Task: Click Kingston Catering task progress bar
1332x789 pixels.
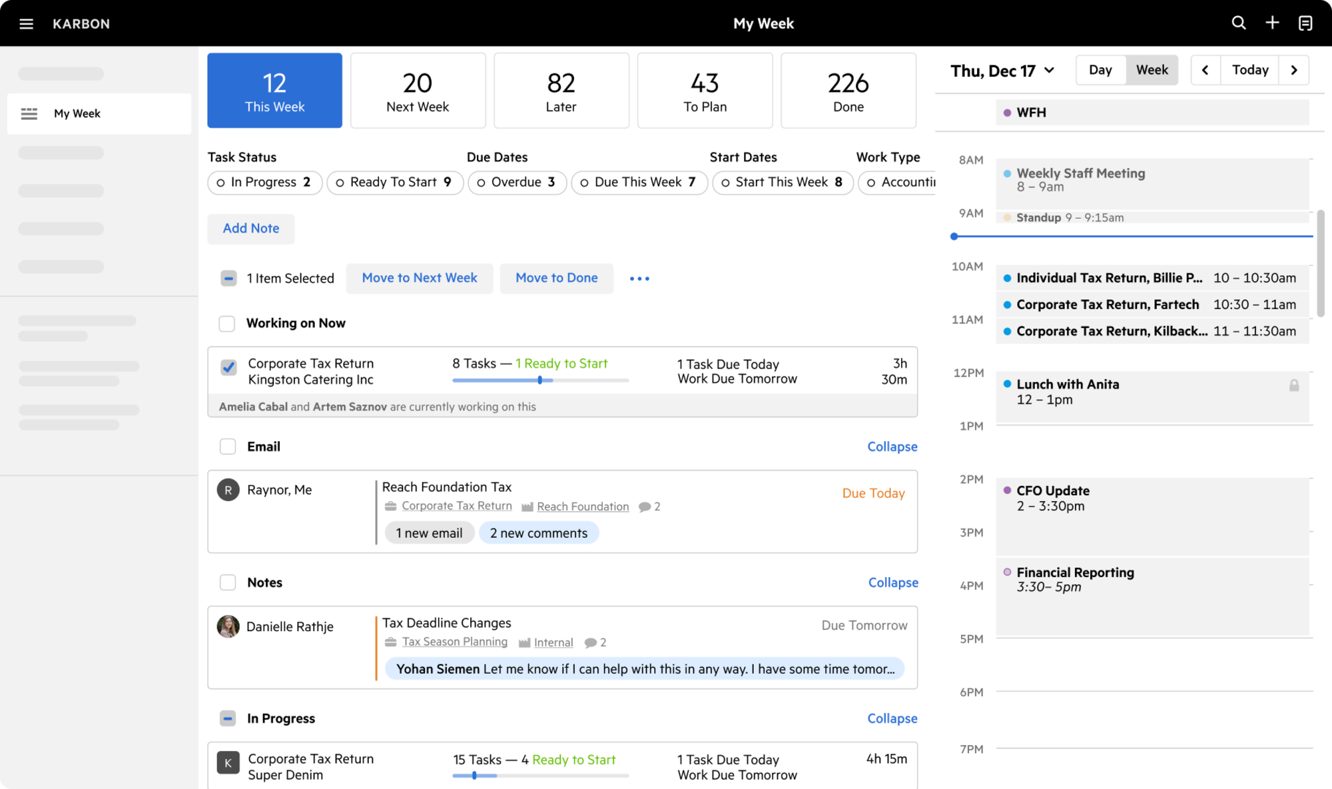Action: pyautogui.click(x=540, y=381)
